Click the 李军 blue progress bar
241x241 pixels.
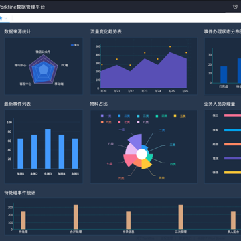232,130
